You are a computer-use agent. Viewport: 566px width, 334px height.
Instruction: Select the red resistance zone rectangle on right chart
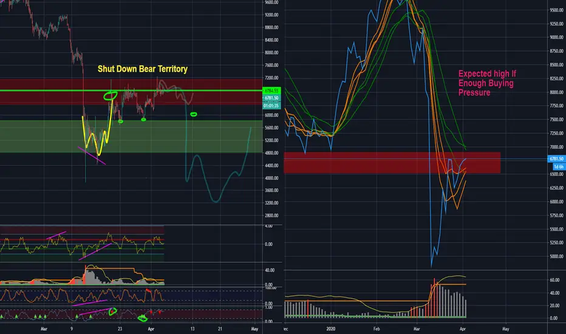pos(392,163)
